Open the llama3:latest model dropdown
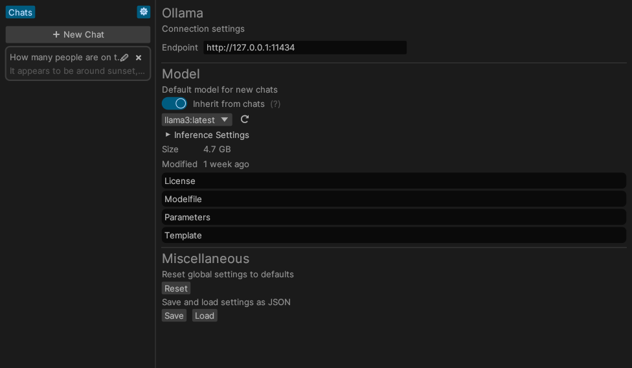Screen dimensions: 632x368 [197, 120]
